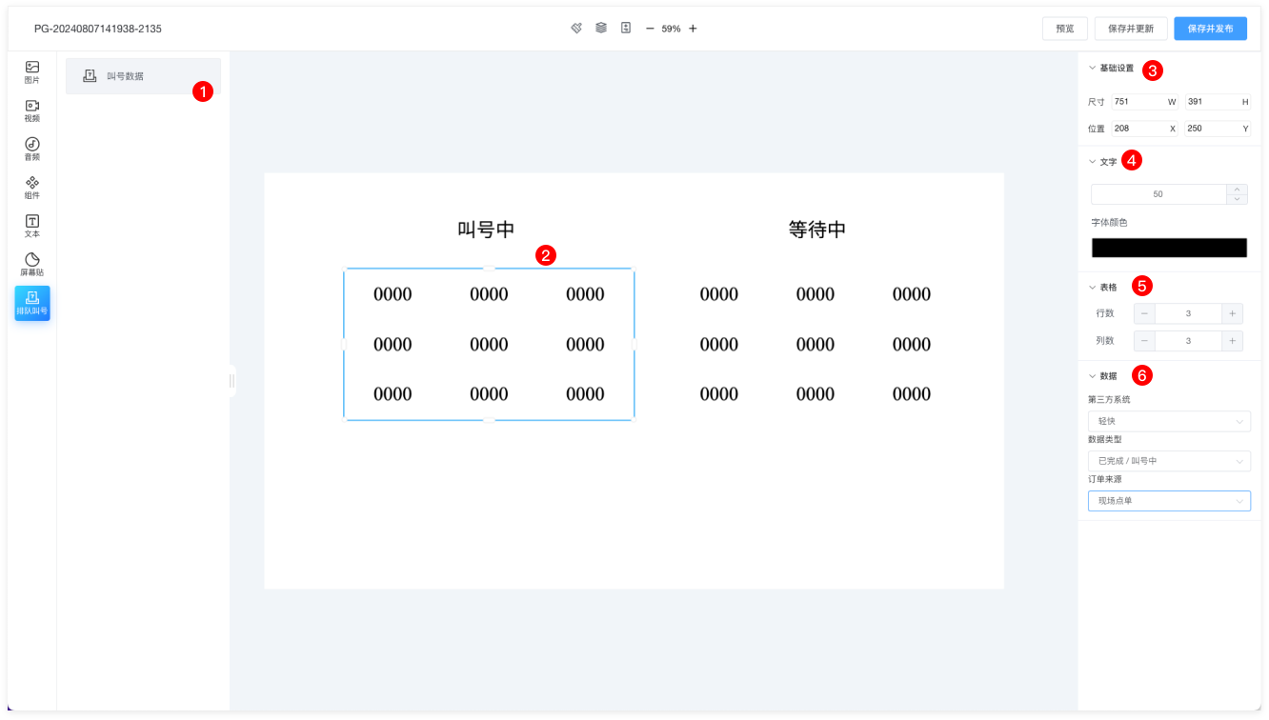This screenshot has width=1269, height=720.
Task: Open the 第三方系统 dropdown showing 轻快
Action: [1169, 421]
